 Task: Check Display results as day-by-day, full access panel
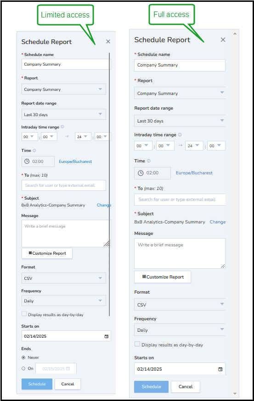tap(137, 344)
